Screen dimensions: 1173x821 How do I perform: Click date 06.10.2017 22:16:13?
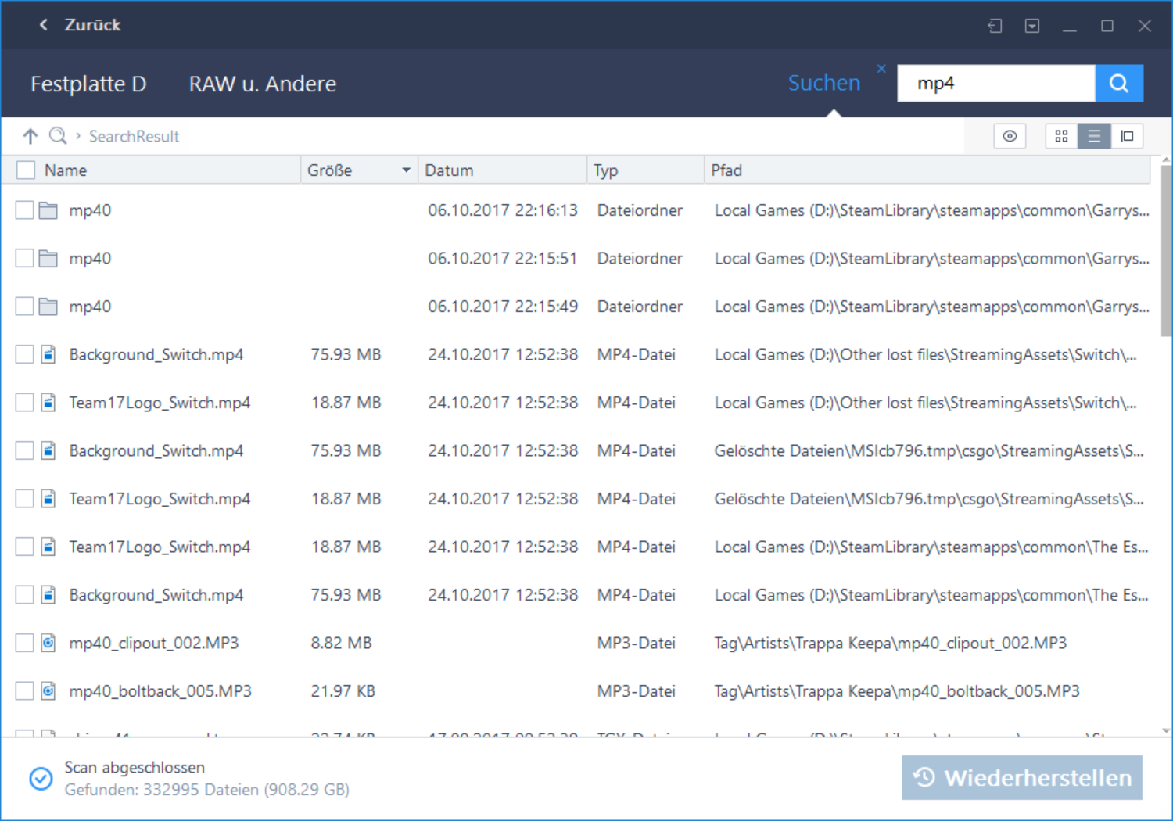[x=503, y=210]
